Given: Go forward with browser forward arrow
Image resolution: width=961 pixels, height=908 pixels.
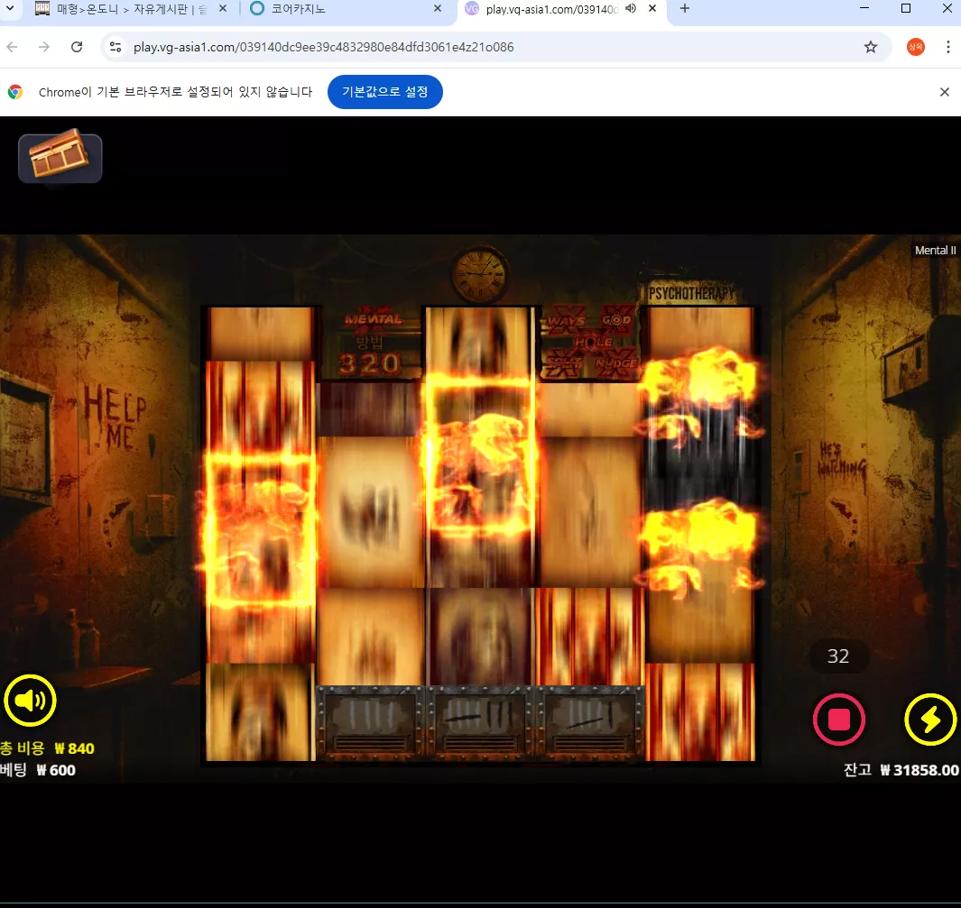Looking at the screenshot, I should tap(43, 47).
